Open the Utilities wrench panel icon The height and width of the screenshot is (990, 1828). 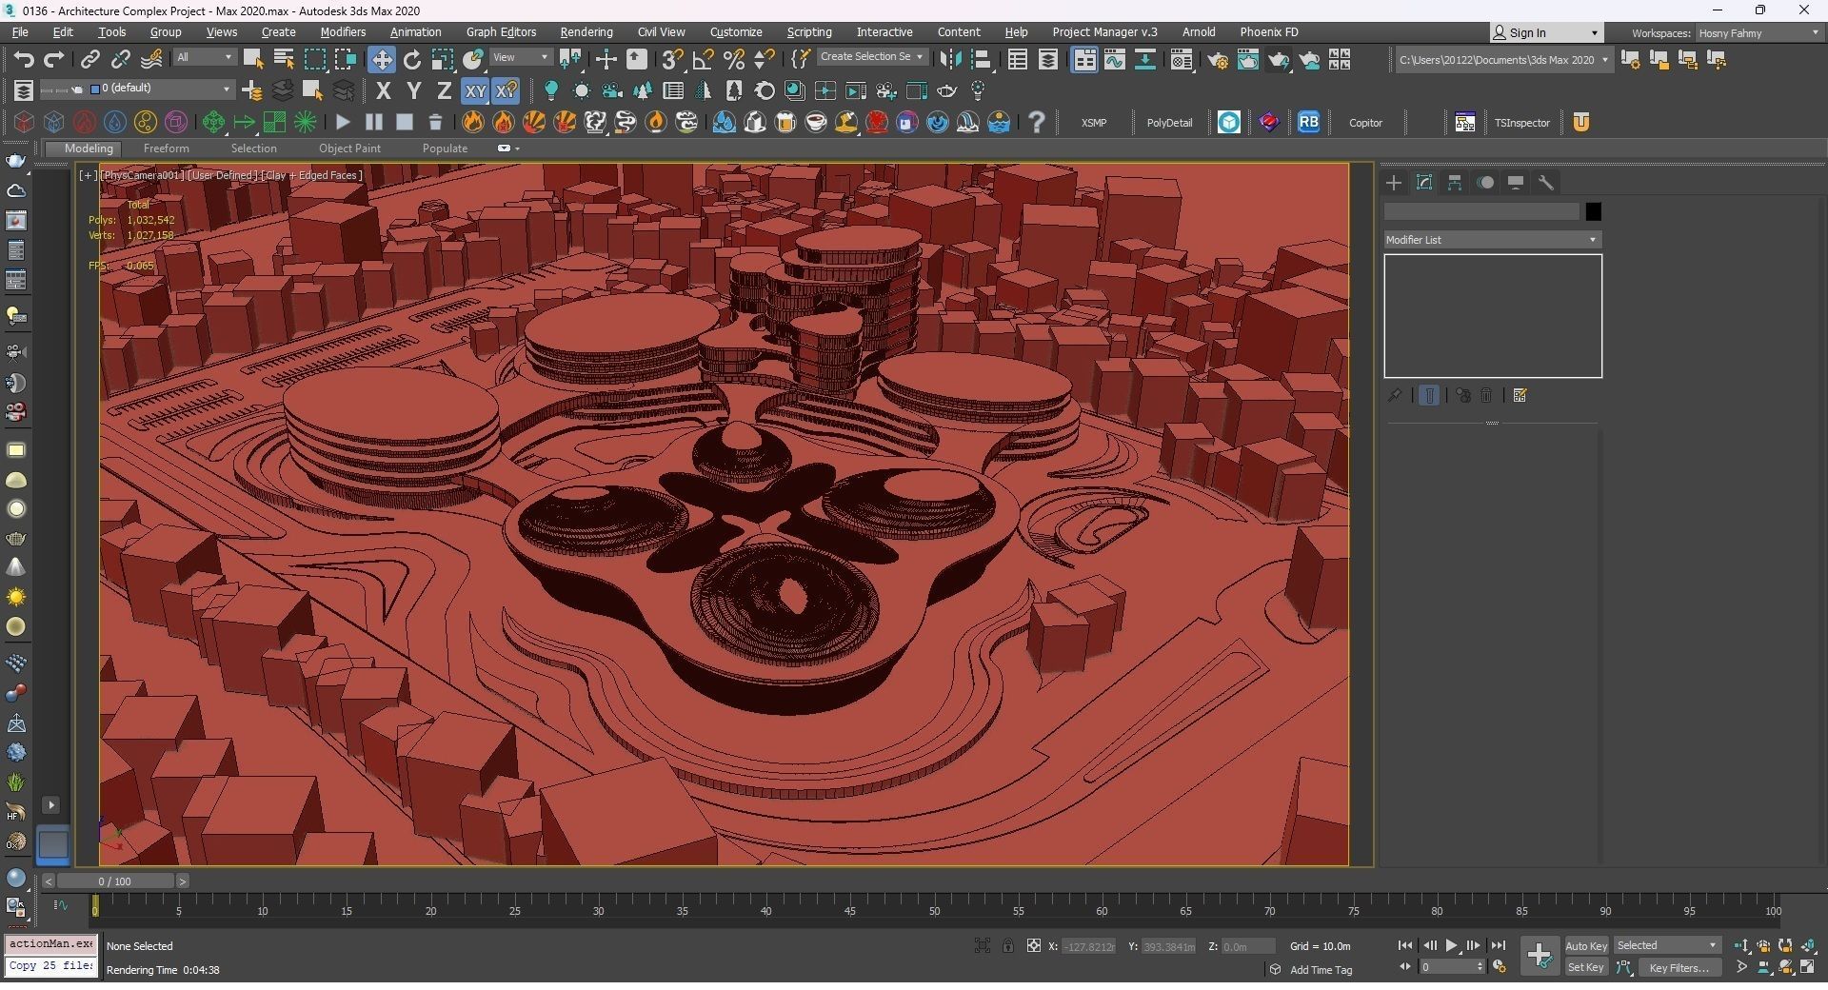pyautogui.click(x=1546, y=183)
